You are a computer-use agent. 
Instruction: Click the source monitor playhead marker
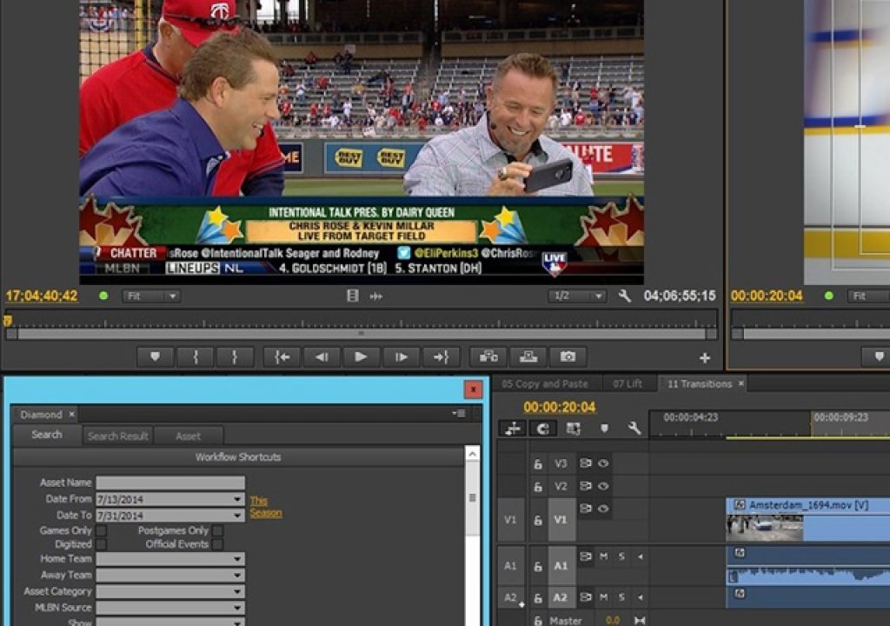[x=7, y=322]
